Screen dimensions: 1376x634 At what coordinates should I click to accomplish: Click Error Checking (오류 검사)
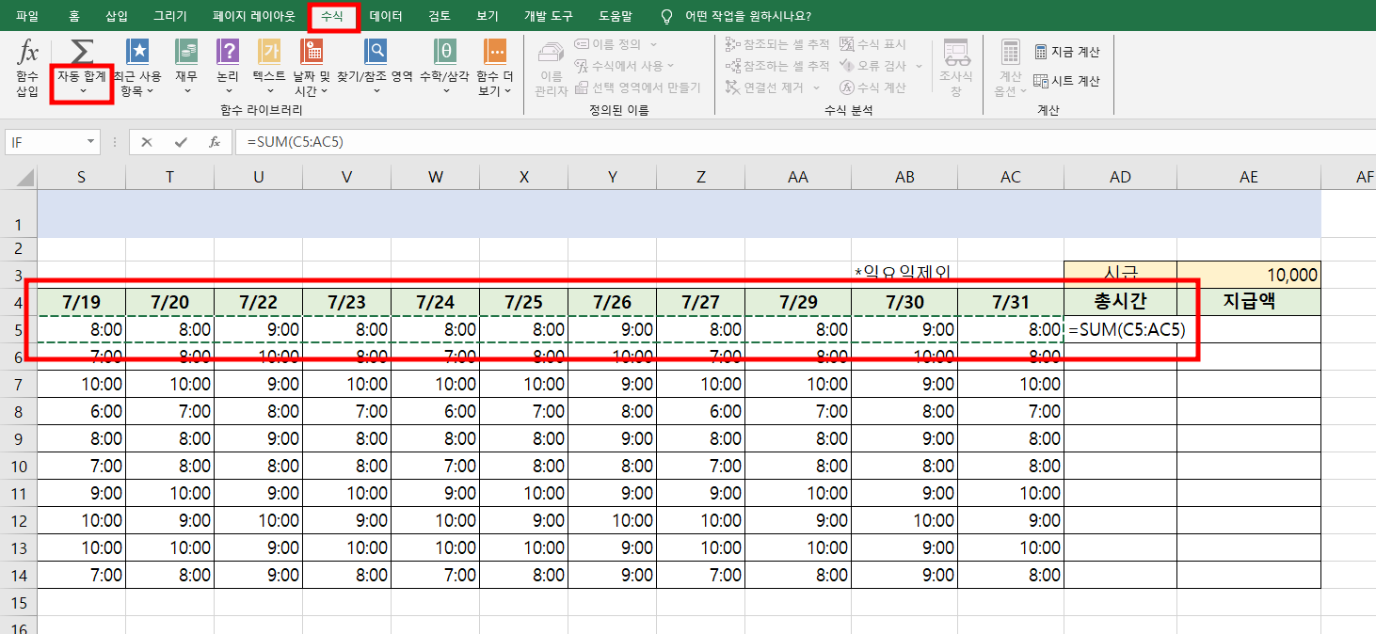(873, 66)
